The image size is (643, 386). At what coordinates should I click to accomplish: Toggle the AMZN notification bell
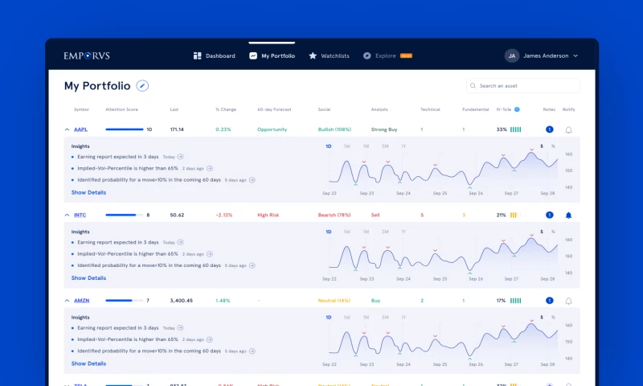click(569, 301)
